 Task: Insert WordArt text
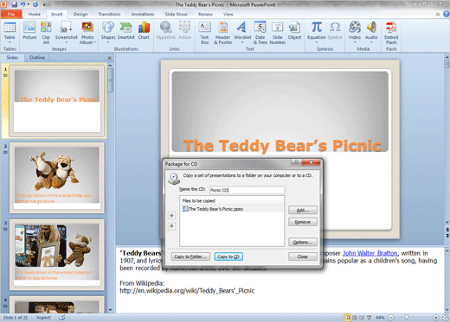tap(242, 32)
